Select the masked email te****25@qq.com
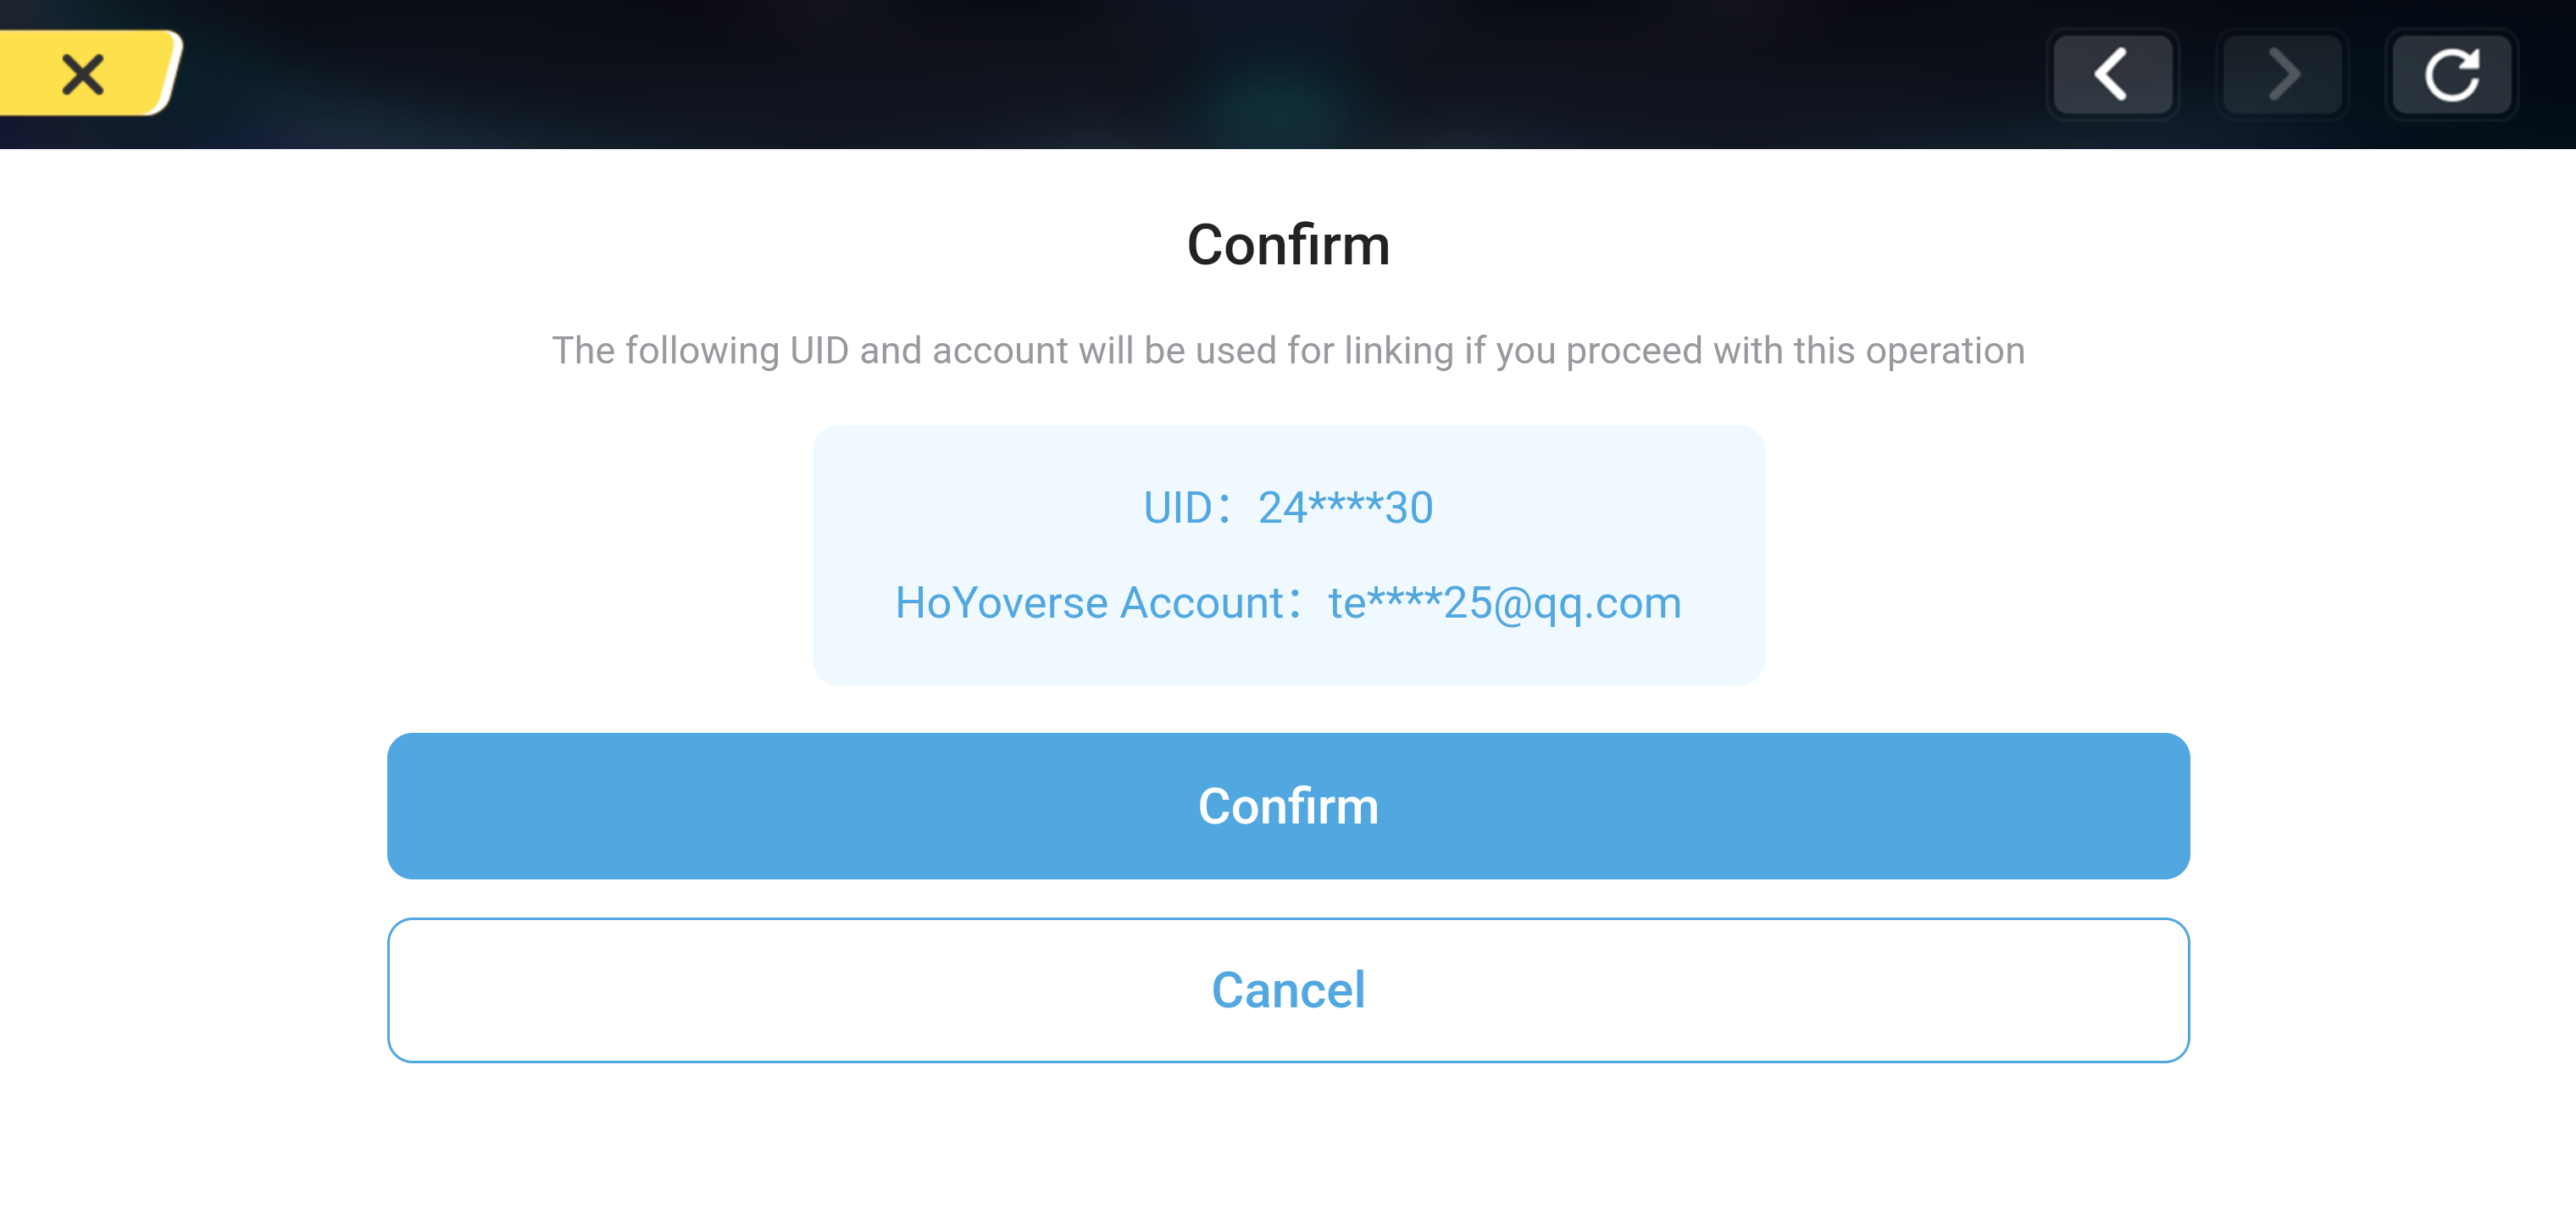The height and width of the screenshot is (1220, 2576). click(x=1504, y=603)
